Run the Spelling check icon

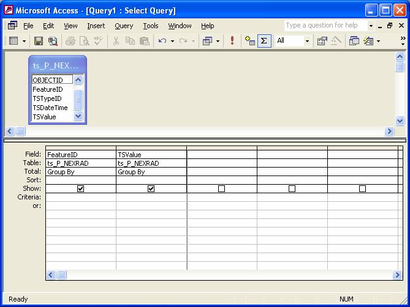click(x=98, y=41)
